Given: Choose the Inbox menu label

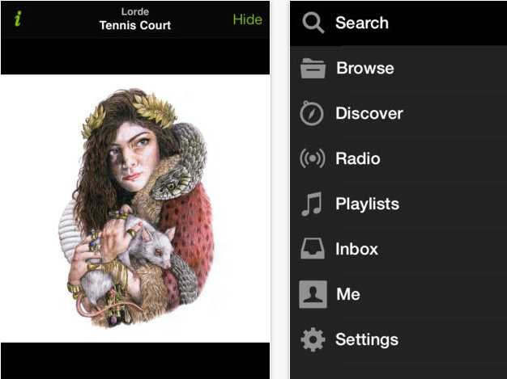Looking at the screenshot, I should coord(356,249).
